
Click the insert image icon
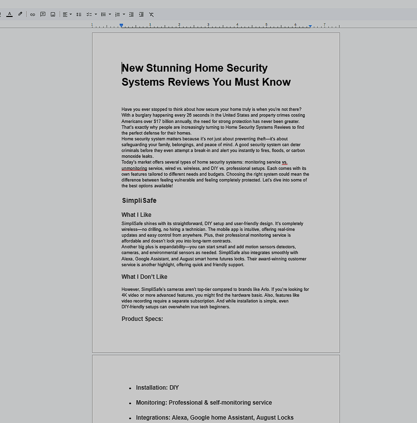pos(53,15)
